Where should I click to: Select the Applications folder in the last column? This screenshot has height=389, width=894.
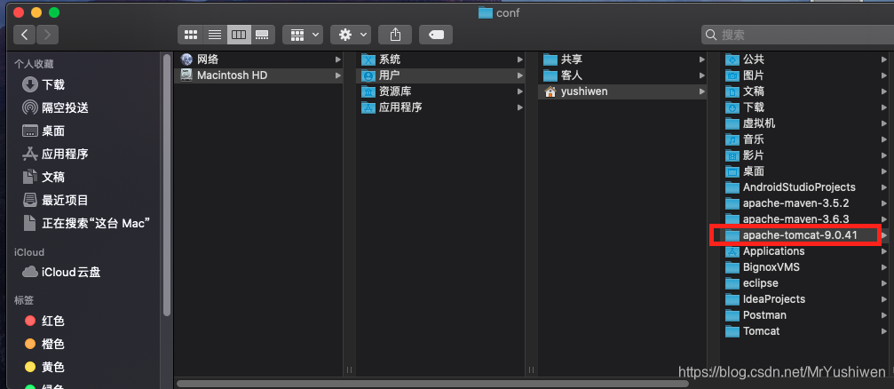(805, 251)
